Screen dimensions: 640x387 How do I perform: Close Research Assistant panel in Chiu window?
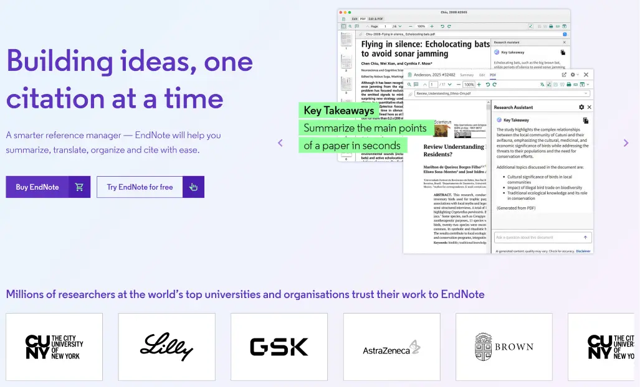click(x=565, y=42)
